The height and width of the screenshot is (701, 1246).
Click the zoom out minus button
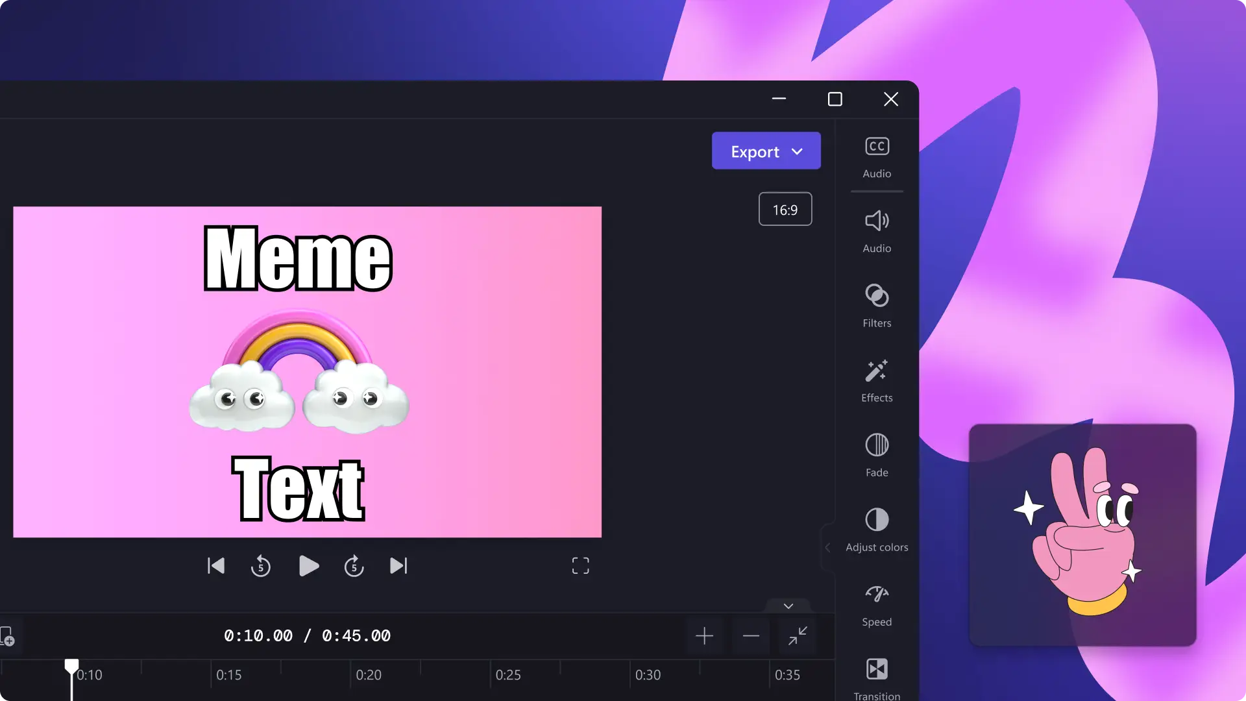pyautogui.click(x=751, y=635)
